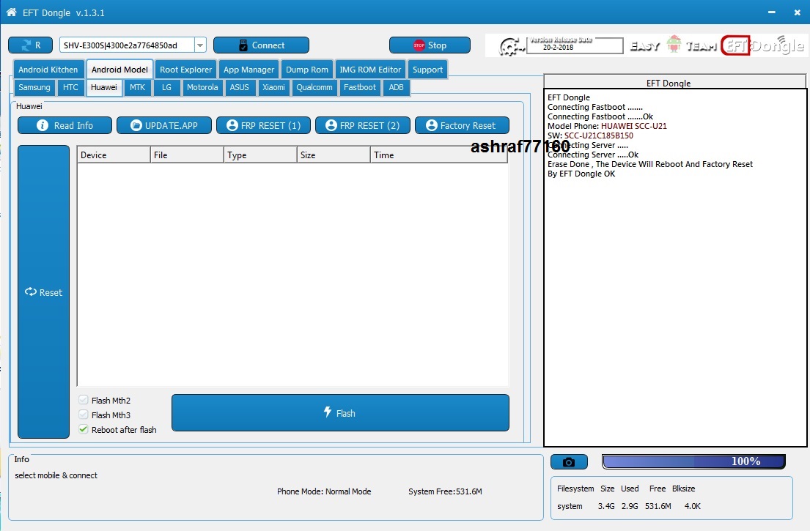Click the Android robot icon in banner
The height and width of the screenshot is (531, 810).
click(674, 45)
